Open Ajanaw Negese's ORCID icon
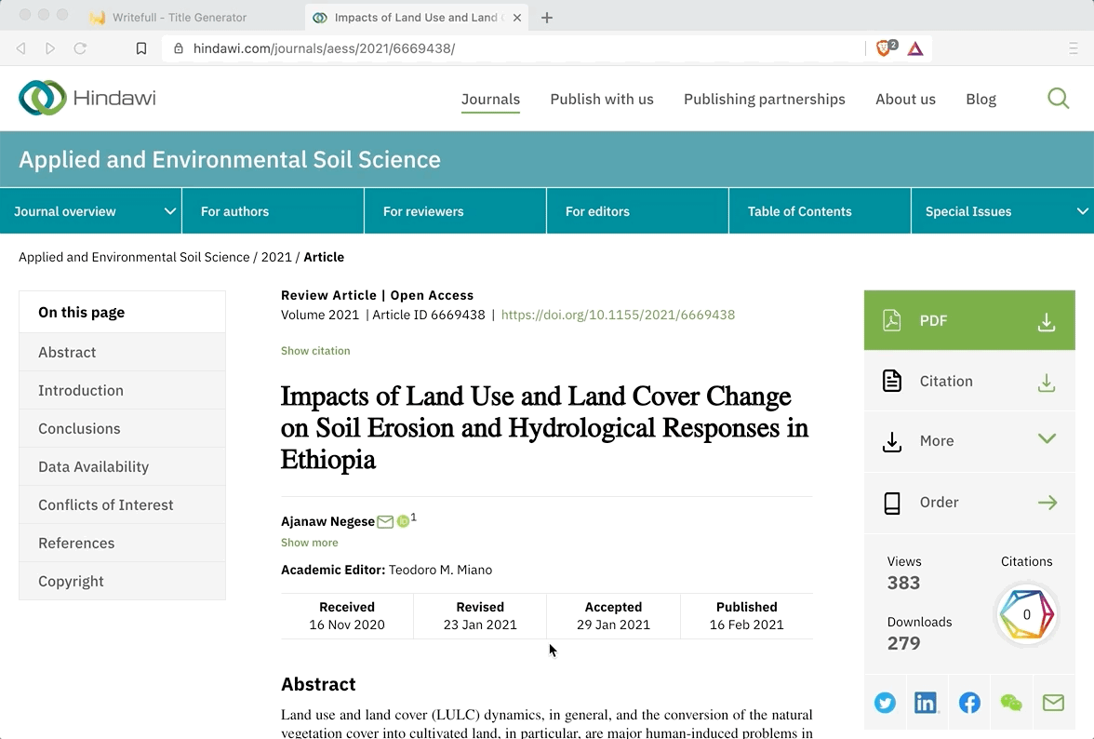Image resolution: width=1094 pixels, height=739 pixels. (403, 521)
